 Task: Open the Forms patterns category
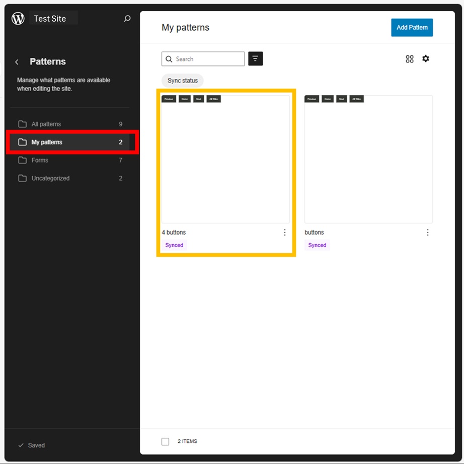[x=40, y=161]
